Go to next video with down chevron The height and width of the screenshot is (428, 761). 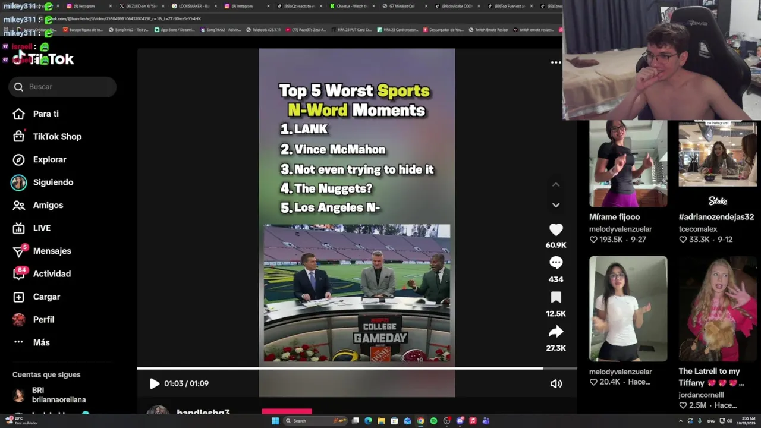(x=556, y=205)
